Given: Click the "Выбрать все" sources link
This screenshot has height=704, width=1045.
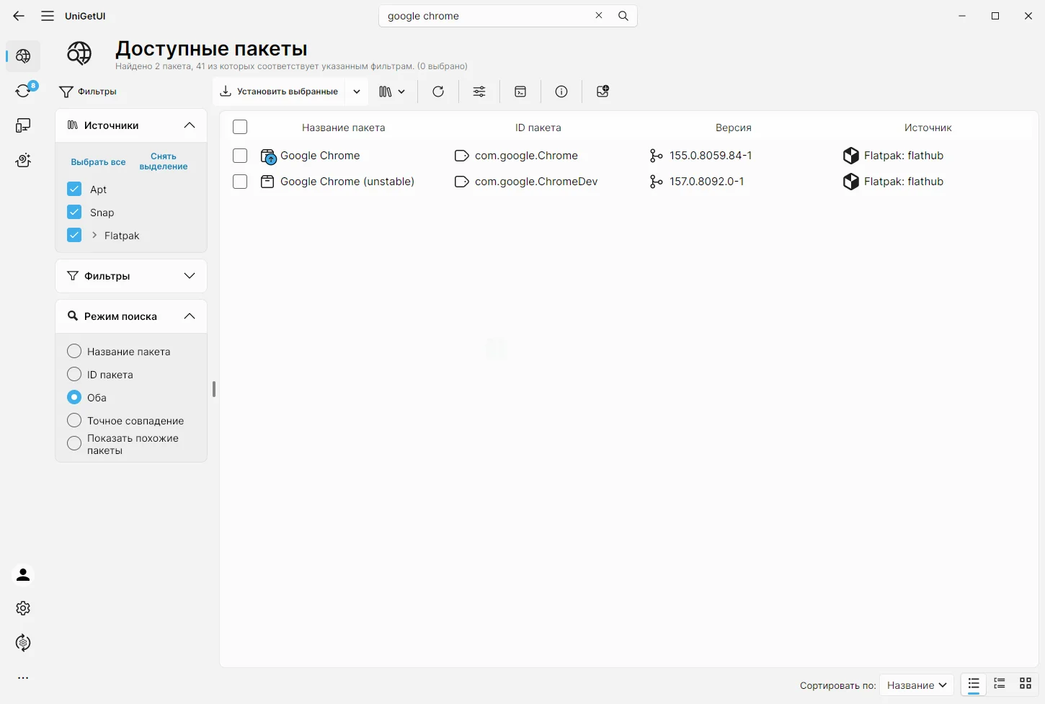Looking at the screenshot, I should coord(98,162).
